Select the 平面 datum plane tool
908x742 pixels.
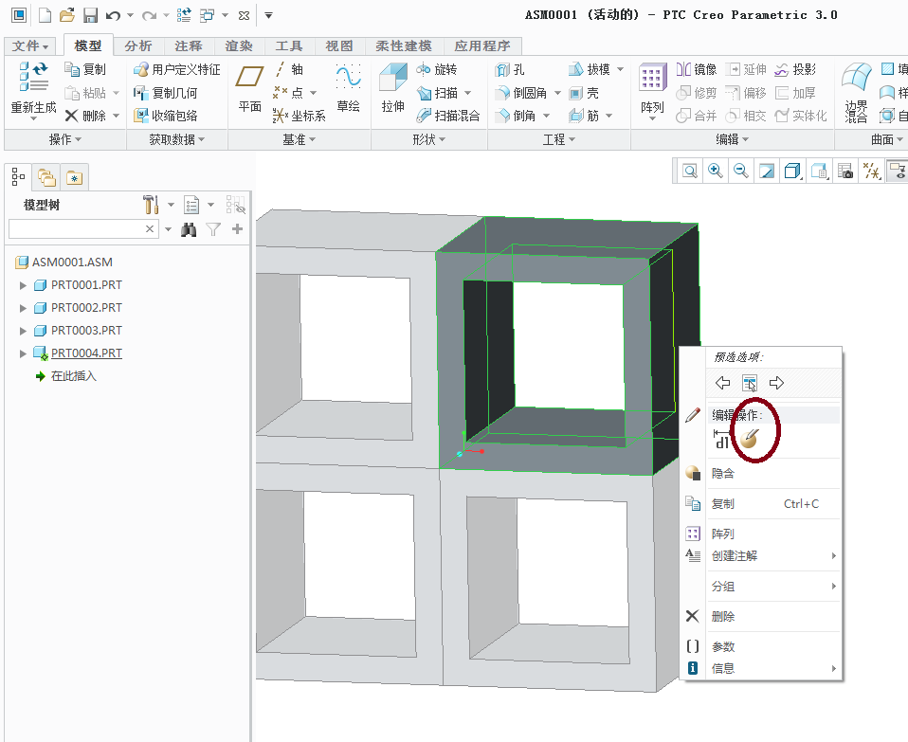pos(249,88)
